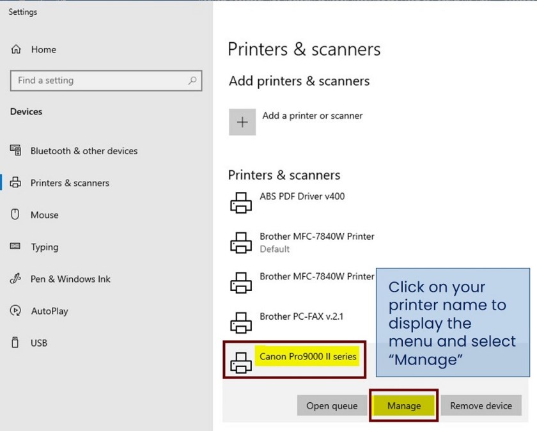The height and width of the screenshot is (431, 537).
Task: Open the print queue
Action: click(332, 405)
